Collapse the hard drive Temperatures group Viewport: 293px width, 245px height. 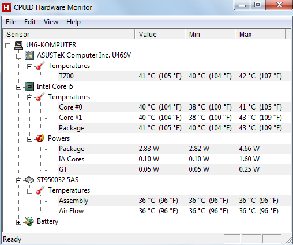(29, 191)
